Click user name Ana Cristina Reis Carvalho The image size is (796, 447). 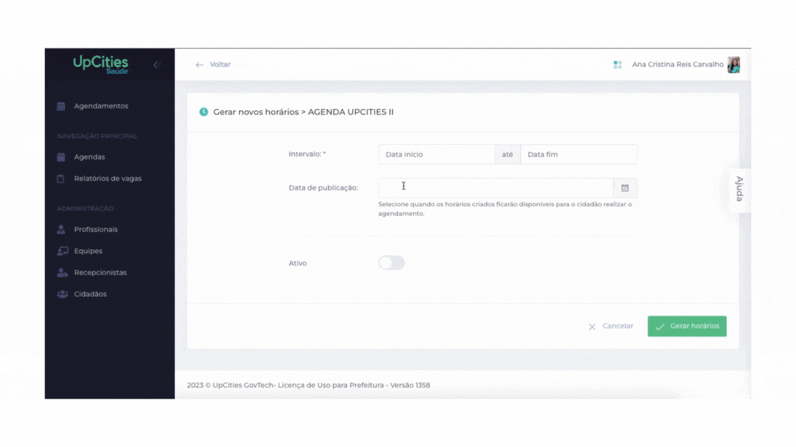point(677,64)
